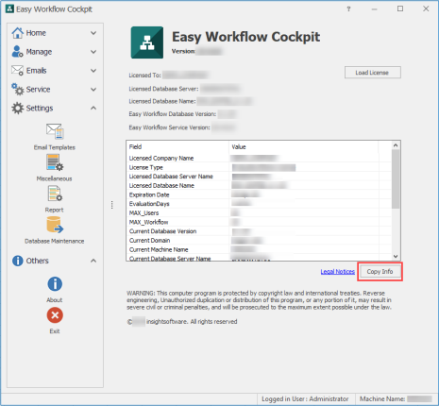Click the Machine Name status bar entry
This screenshot has height=406, width=439.
pyautogui.click(x=396, y=398)
